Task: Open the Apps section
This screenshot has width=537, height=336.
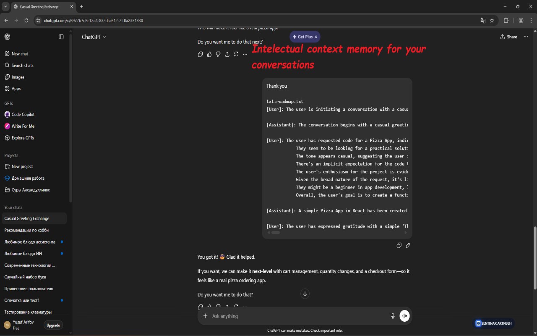Action: click(34, 89)
